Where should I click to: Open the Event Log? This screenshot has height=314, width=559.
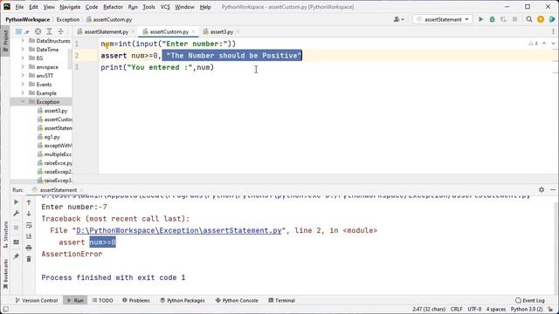click(x=530, y=300)
